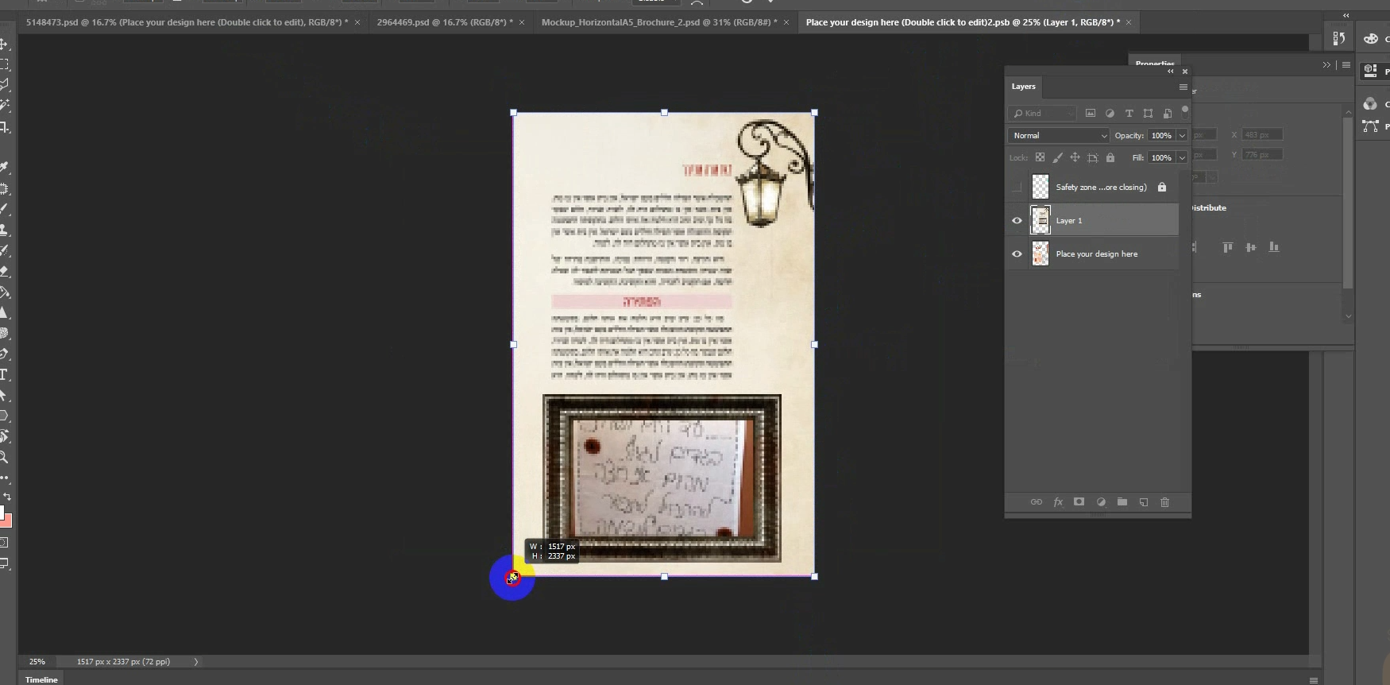Create a new layer from Layers panel footer
Screen dimensions: 1390x685
[1144, 502]
